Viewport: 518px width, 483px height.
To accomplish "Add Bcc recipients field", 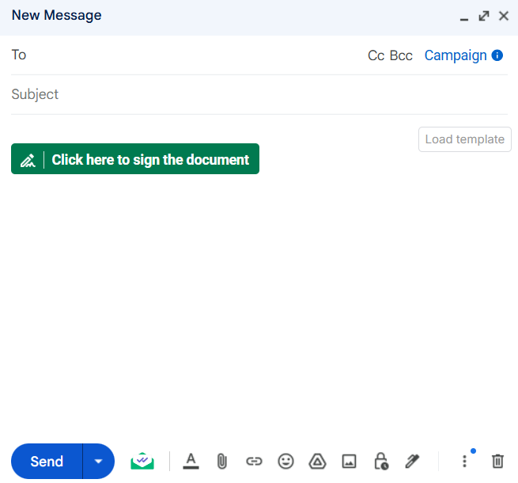I will coord(401,55).
